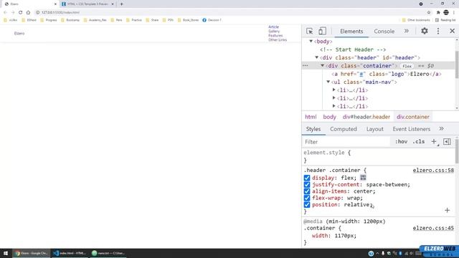
Task: Expand the first li node under main-nav
Action: [x=333, y=90]
